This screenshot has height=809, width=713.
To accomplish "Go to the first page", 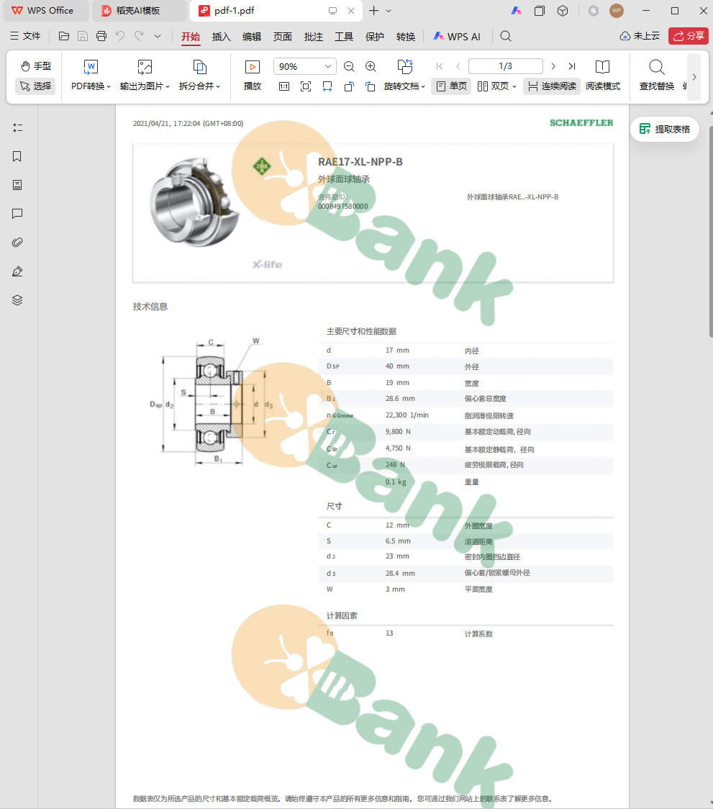I will (440, 66).
